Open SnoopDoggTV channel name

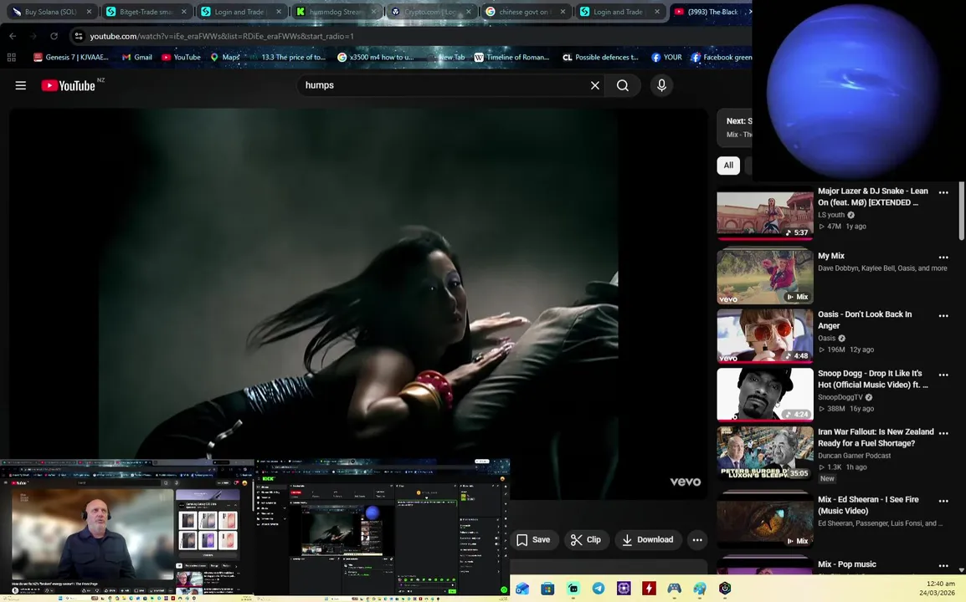[841, 397]
